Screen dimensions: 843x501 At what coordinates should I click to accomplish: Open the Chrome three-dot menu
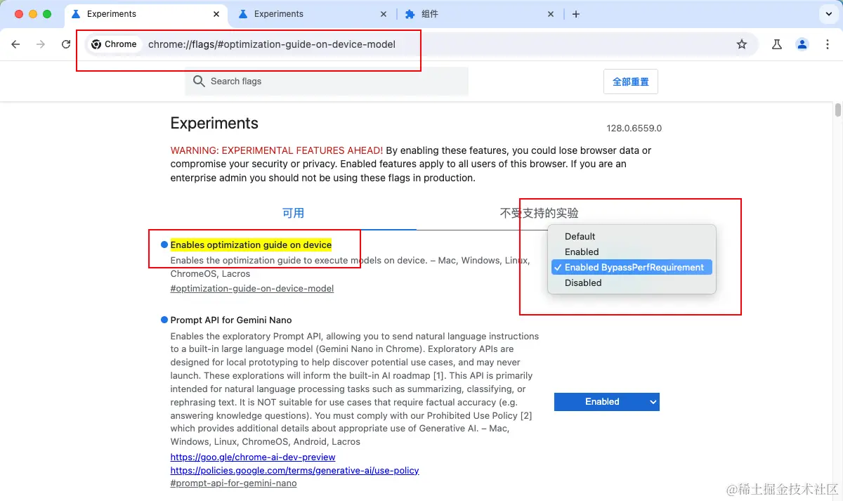827,44
